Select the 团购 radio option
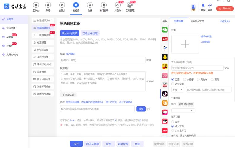Image resolution: width=235 pixels, height=148 pixels. coord(212,79)
